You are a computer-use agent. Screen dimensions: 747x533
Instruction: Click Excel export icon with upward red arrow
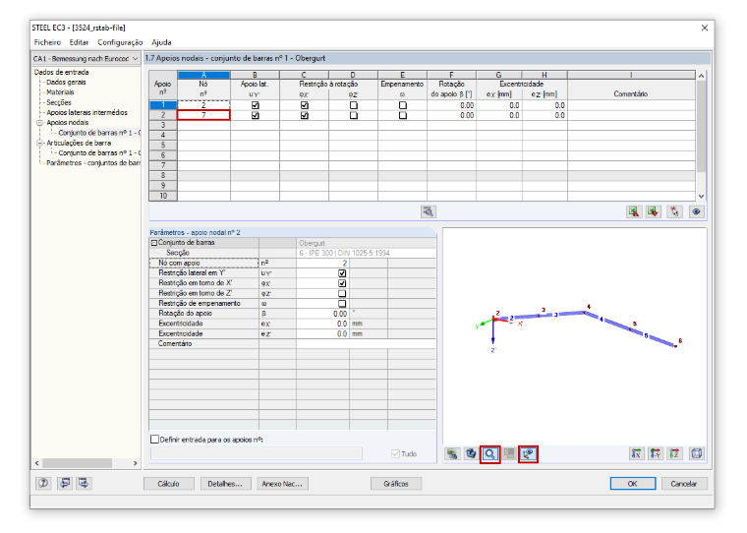(x=634, y=211)
